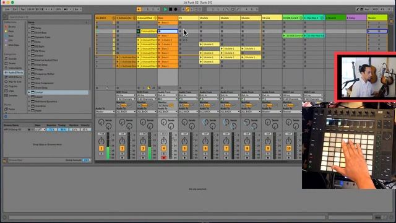Click the groove Global Amount value
396x223 pixels.
point(86,160)
